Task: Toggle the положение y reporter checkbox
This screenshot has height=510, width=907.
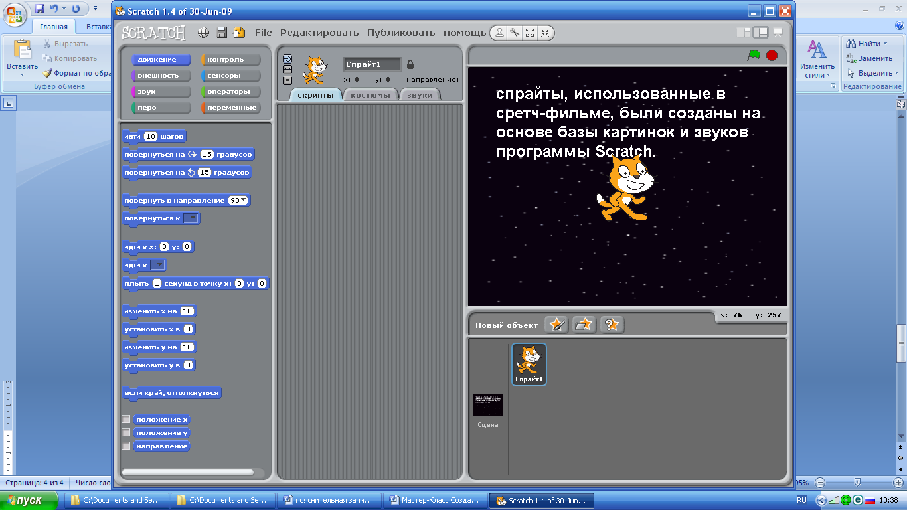Action: (x=126, y=432)
